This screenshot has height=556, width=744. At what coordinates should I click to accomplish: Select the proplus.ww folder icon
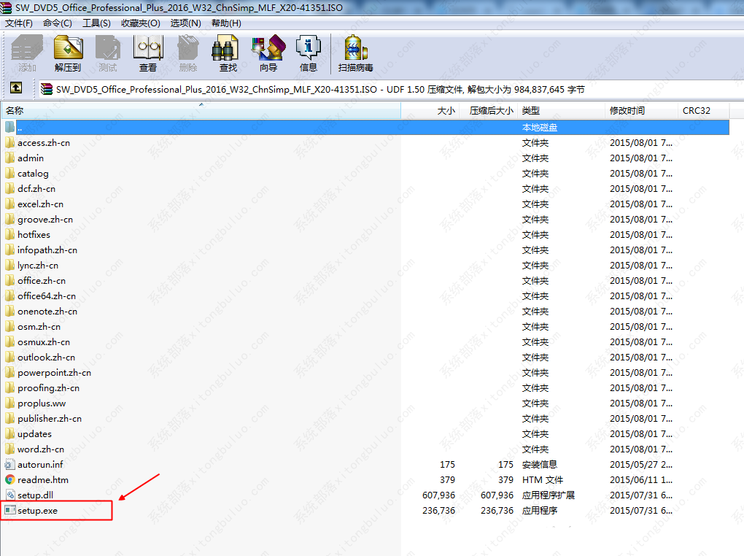coord(10,403)
